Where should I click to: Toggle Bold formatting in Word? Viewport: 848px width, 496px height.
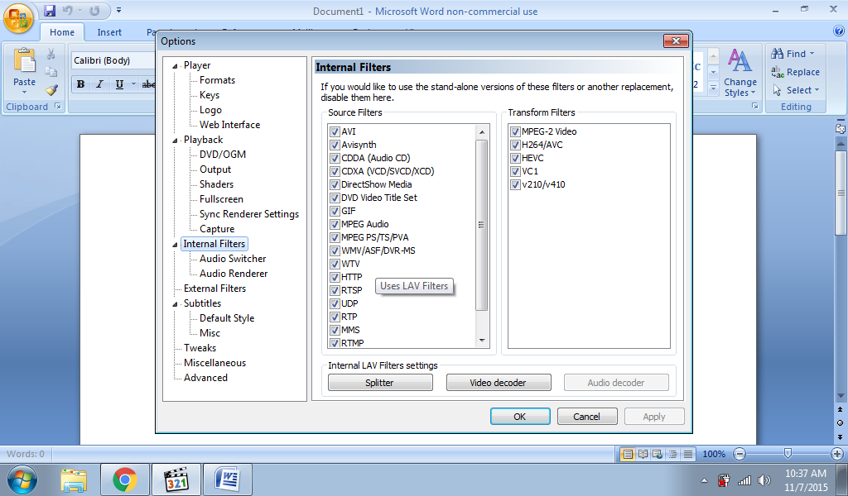(80, 84)
